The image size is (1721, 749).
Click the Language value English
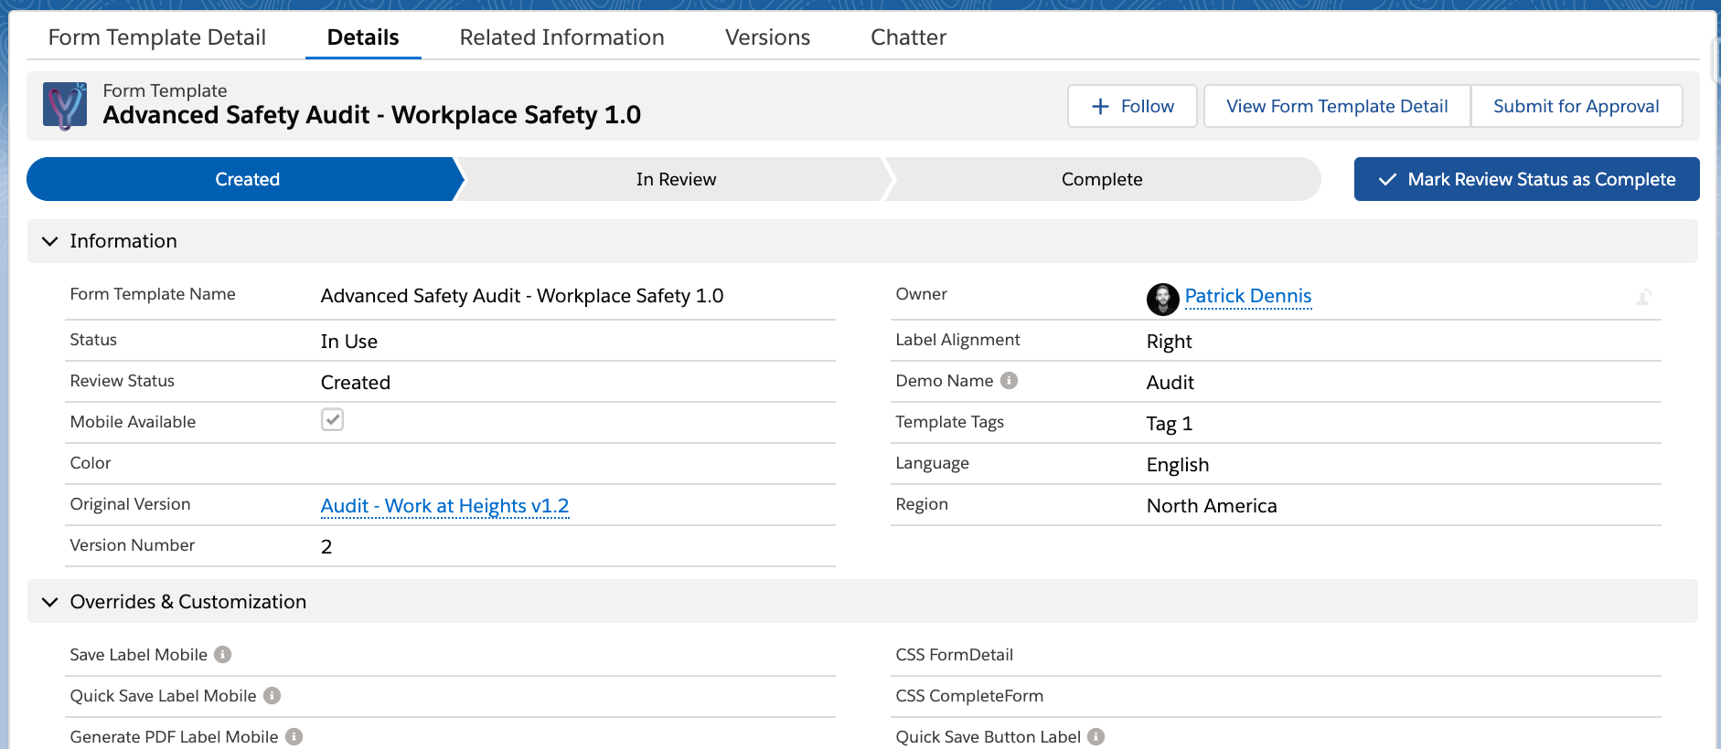1177,465
